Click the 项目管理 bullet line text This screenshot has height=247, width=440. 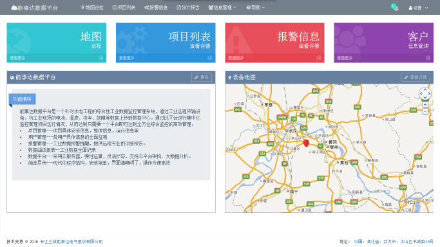[83, 131]
